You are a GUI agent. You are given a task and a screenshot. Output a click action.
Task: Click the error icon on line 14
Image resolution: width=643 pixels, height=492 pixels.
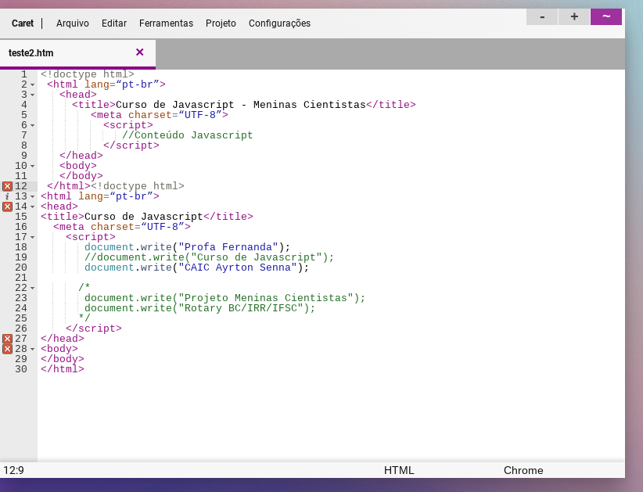pyautogui.click(x=7, y=206)
